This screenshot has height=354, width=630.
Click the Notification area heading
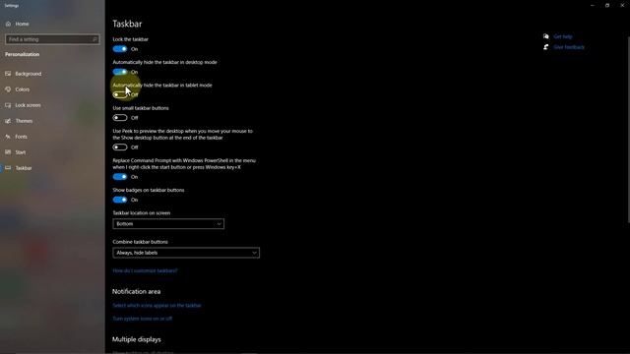coord(136,291)
